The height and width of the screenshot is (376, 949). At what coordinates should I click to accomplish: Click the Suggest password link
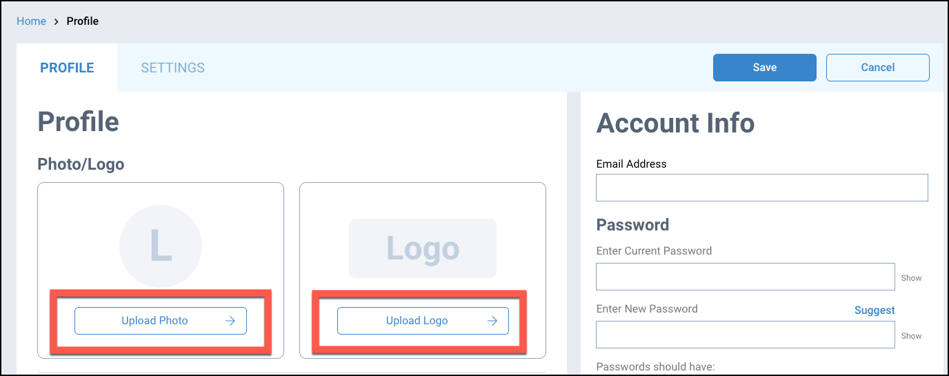875,310
